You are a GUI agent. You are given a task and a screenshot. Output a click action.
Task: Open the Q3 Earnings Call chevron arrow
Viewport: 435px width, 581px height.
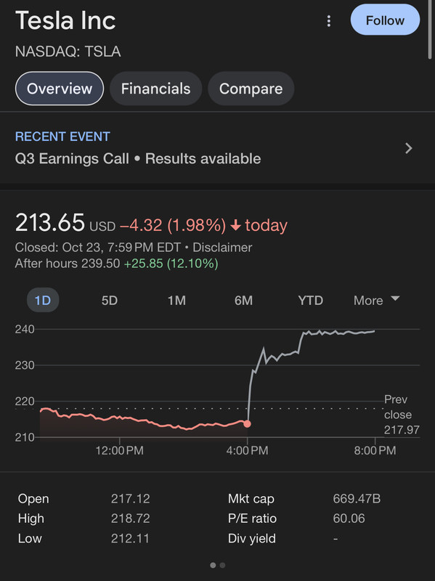pyautogui.click(x=408, y=148)
